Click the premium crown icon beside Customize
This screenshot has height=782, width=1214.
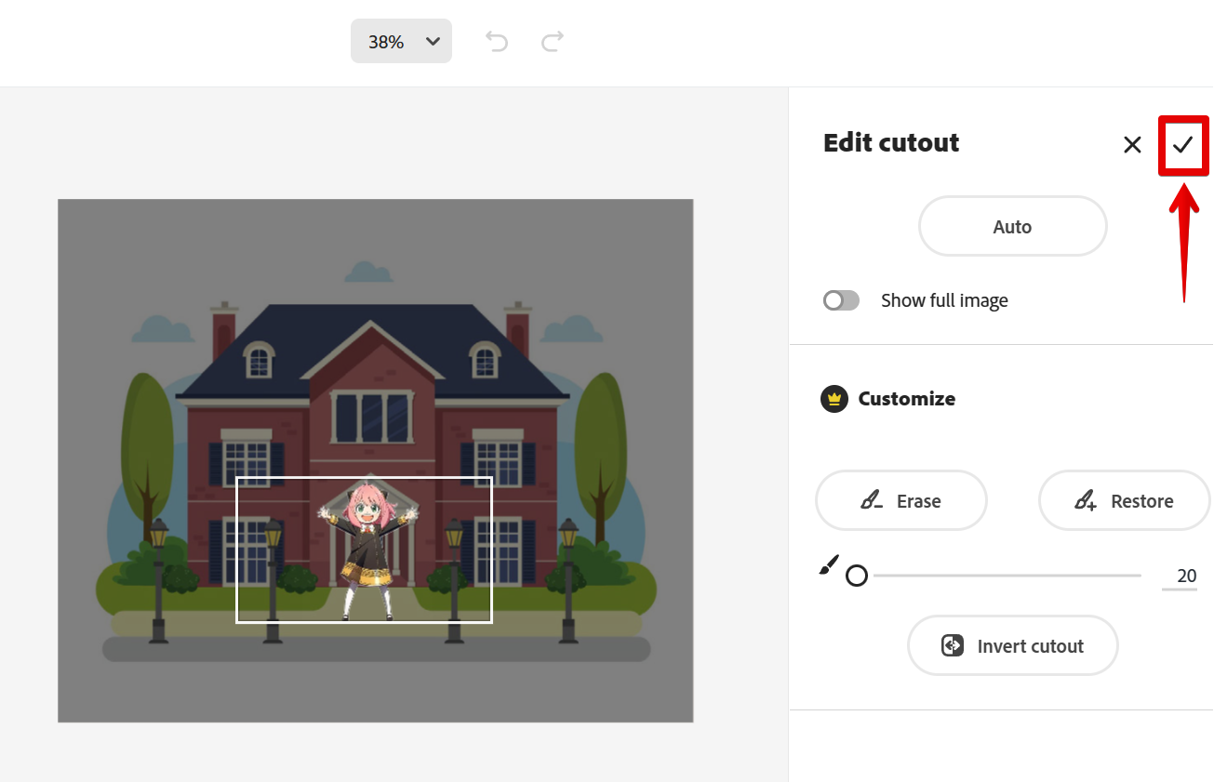[x=834, y=399]
